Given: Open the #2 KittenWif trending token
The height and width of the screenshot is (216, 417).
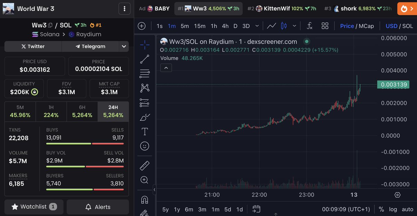Looking at the screenshot, I should click(281, 9).
